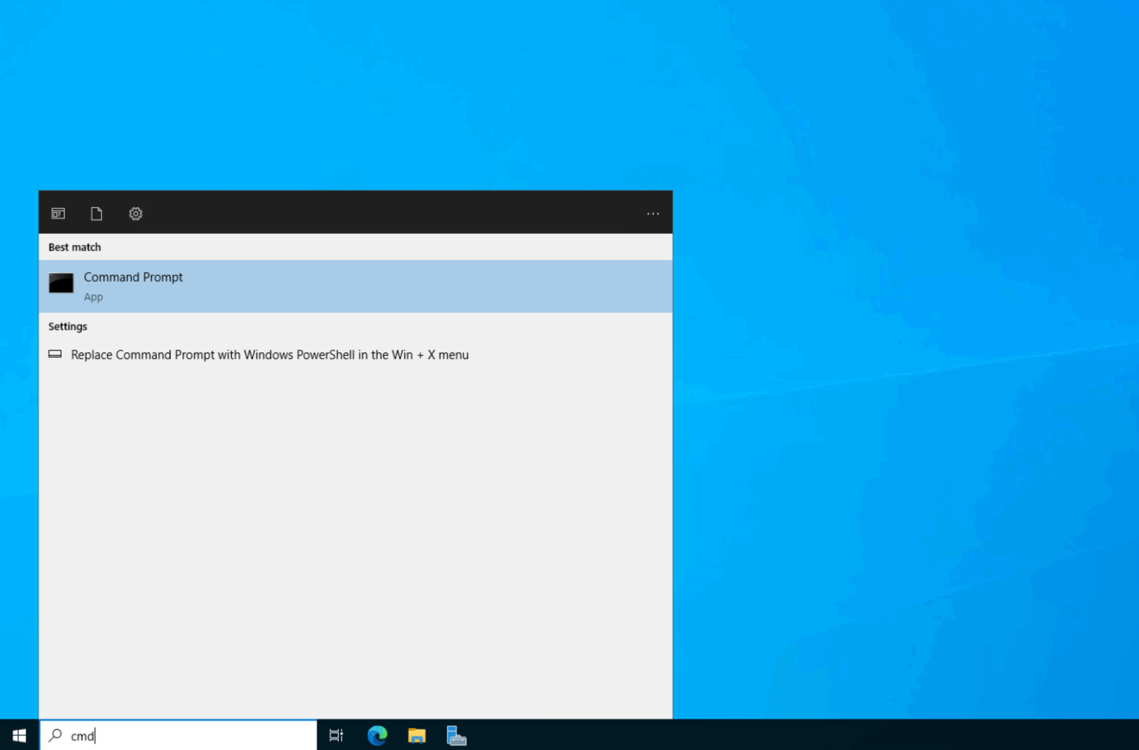Select the Settings gear search filter icon
1139x750 pixels.
(136, 214)
